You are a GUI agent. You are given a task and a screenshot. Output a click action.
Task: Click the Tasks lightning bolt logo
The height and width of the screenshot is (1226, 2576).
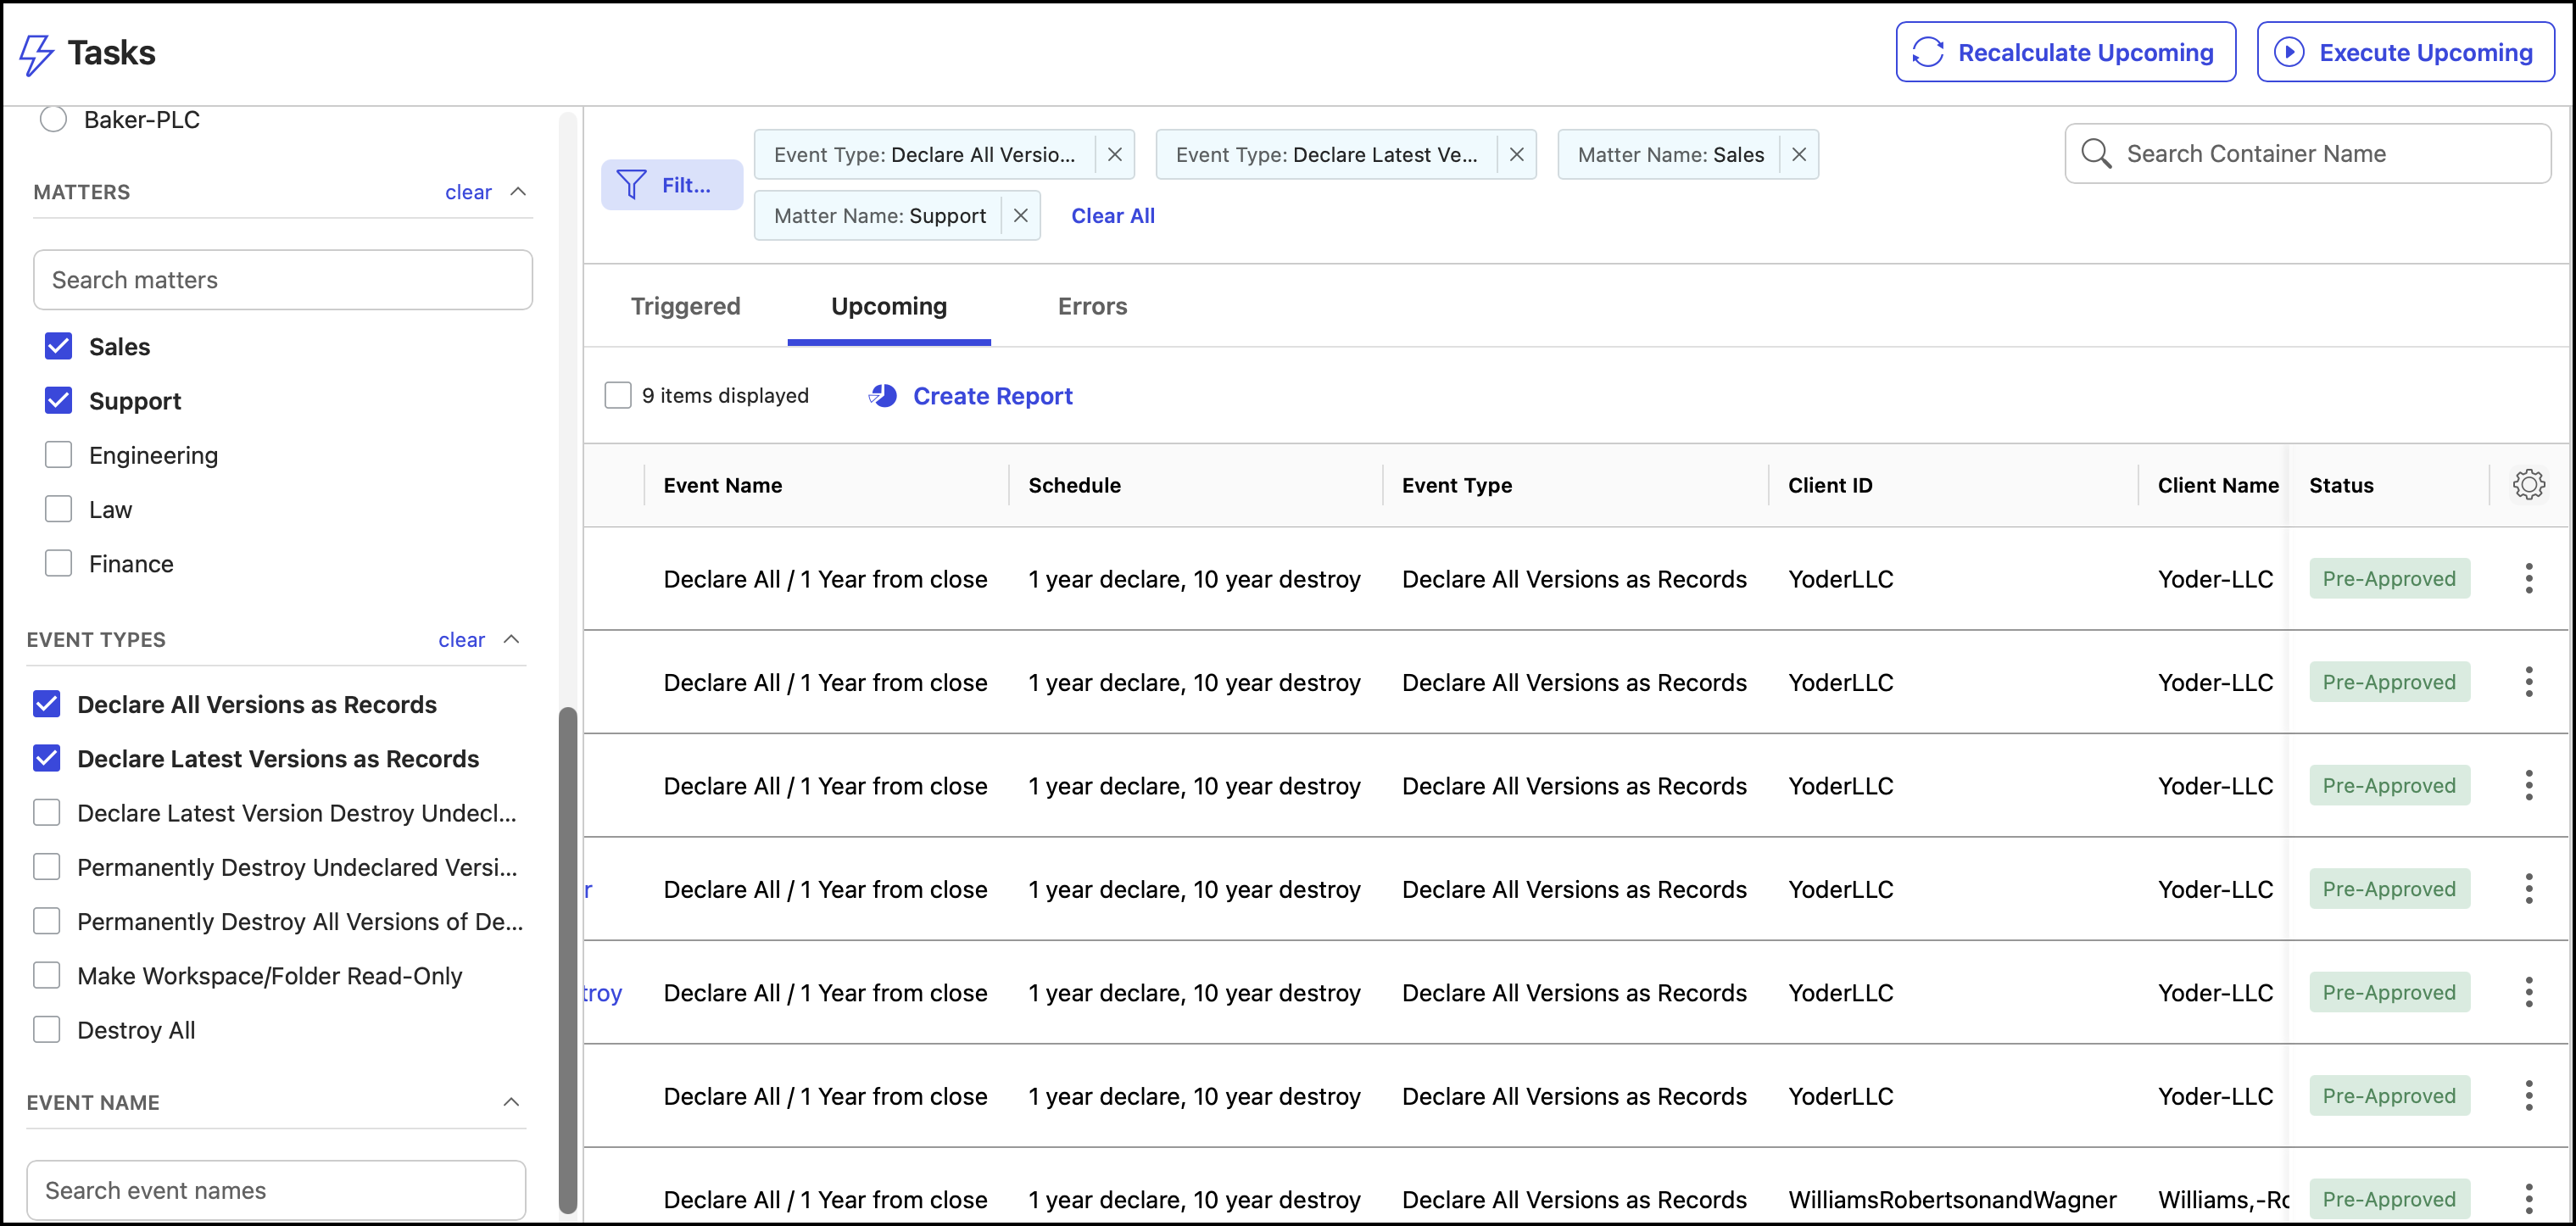tap(36, 54)
